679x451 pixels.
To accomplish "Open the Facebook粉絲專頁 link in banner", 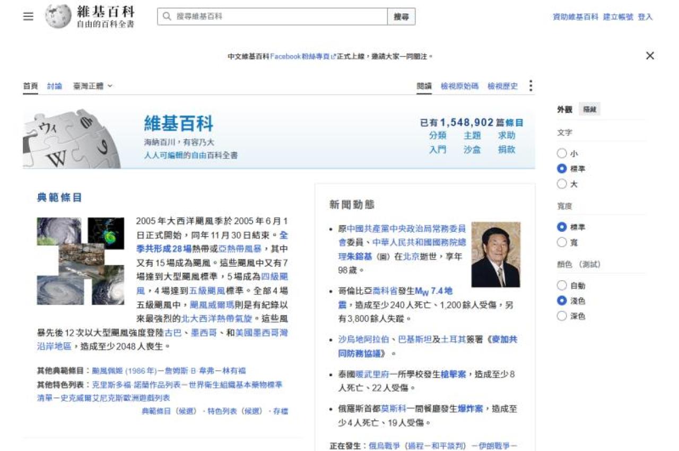I will (x=303, y=56).
